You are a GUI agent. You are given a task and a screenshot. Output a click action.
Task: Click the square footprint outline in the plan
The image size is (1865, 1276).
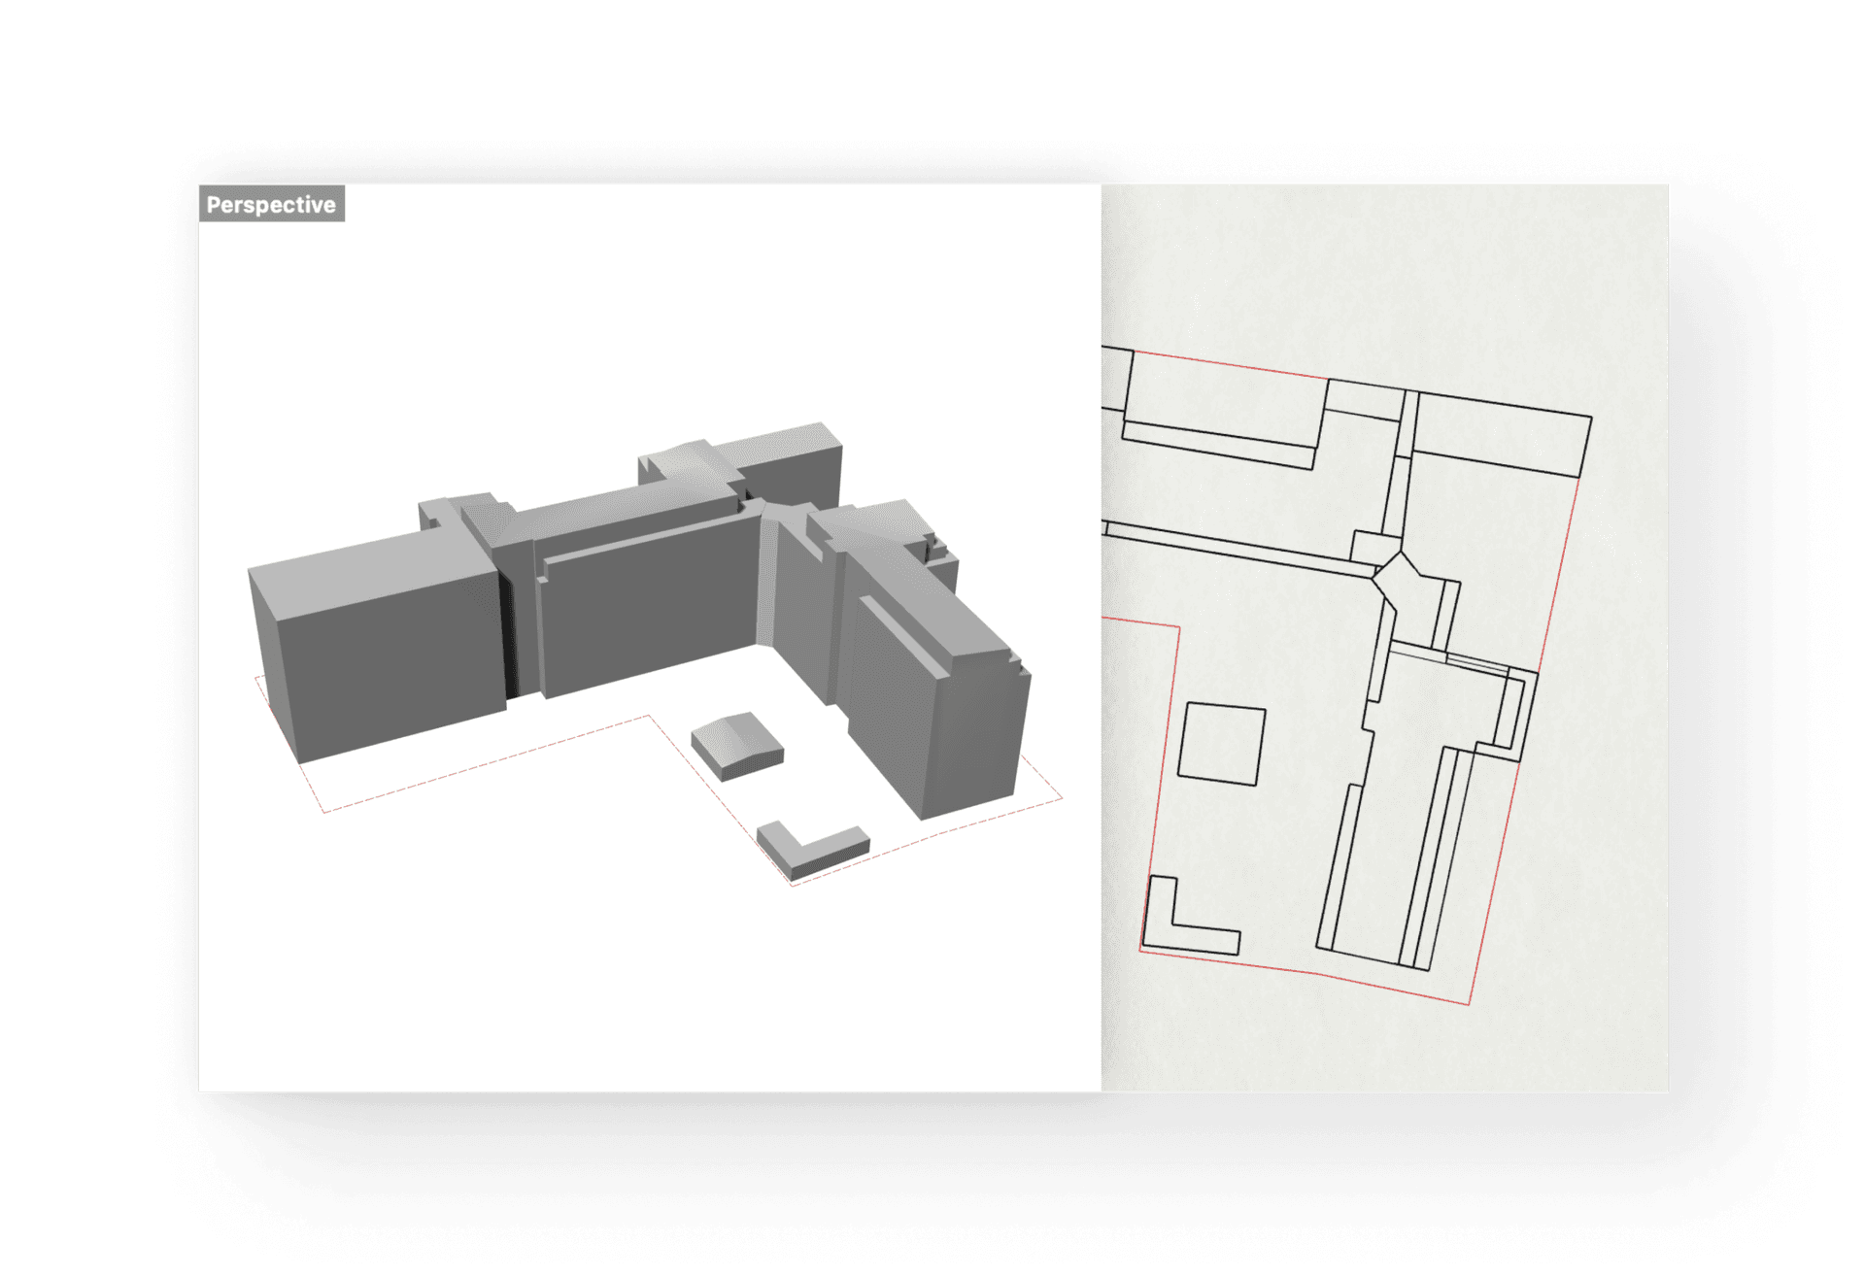click(1222, 743)
